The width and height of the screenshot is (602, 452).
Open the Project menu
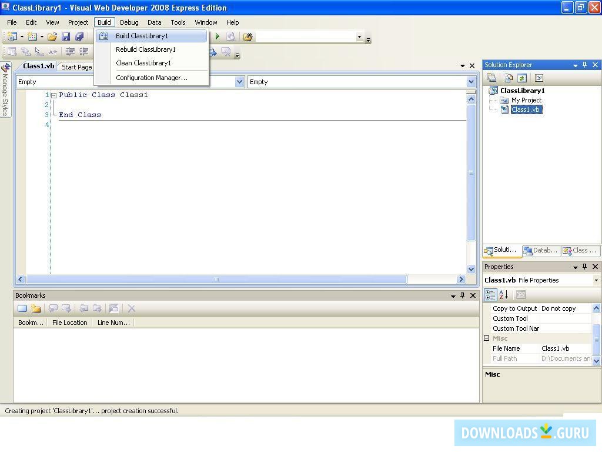pyautogui.click(x=78, y=22)
